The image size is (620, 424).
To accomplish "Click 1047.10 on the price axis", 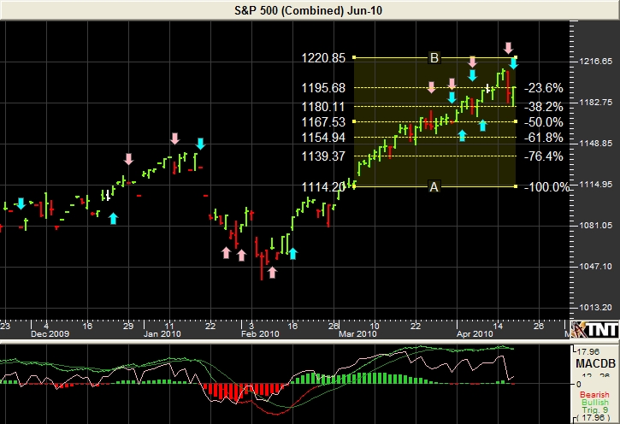I will 595,267.
